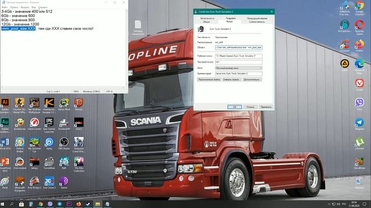
Task: Click Cancel in the Properties dialog
Action: tap(250, 107)
